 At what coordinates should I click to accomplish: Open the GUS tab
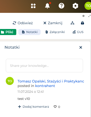(x=78, y=32)
